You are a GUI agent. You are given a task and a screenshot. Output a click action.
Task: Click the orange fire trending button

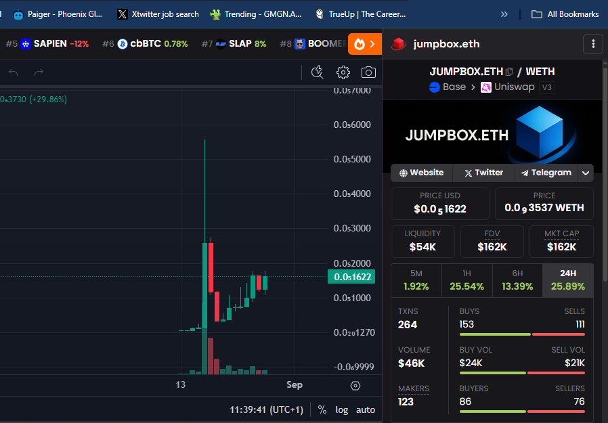pos(365,44)
